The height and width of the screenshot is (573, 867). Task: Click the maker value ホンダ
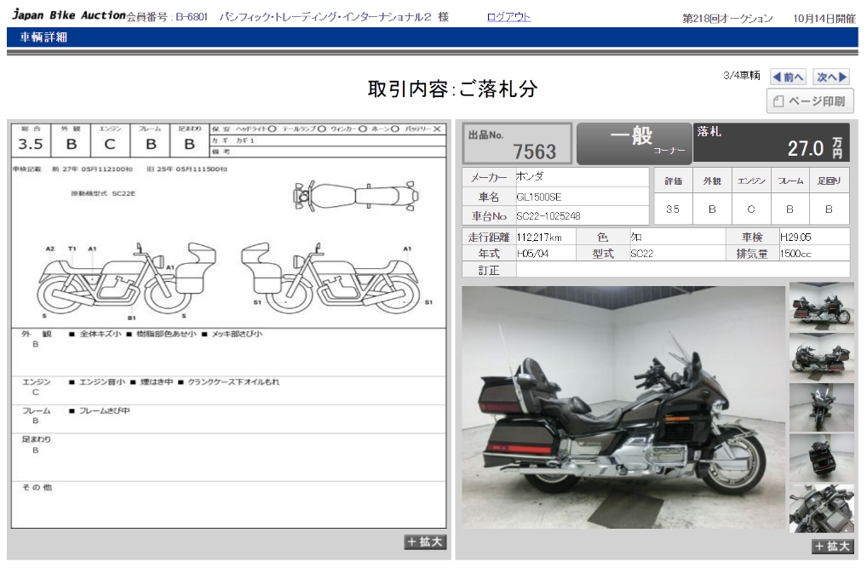pos(530,176)
